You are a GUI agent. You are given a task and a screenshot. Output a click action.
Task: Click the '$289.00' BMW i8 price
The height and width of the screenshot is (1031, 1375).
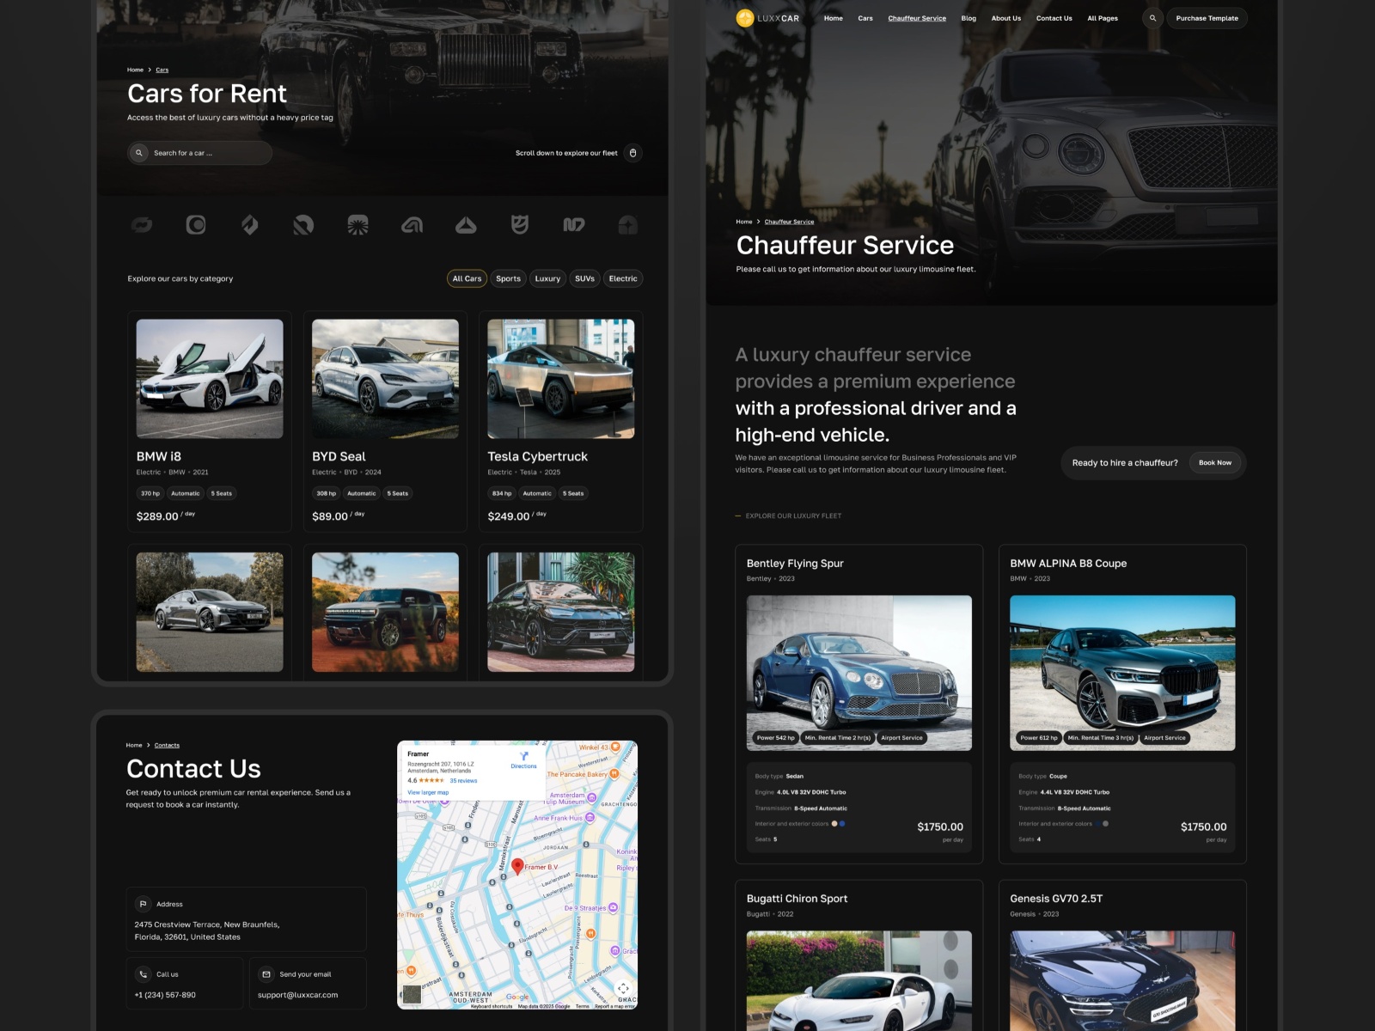pyautogui.click(x=157, y=516)
